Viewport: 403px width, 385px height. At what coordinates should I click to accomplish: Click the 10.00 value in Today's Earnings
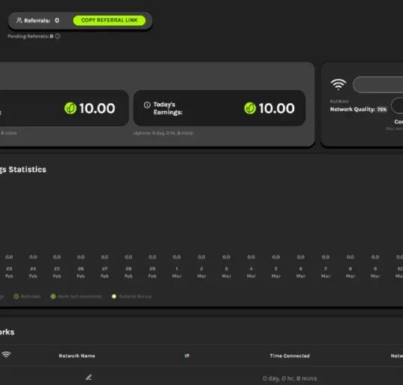(277, 108)
